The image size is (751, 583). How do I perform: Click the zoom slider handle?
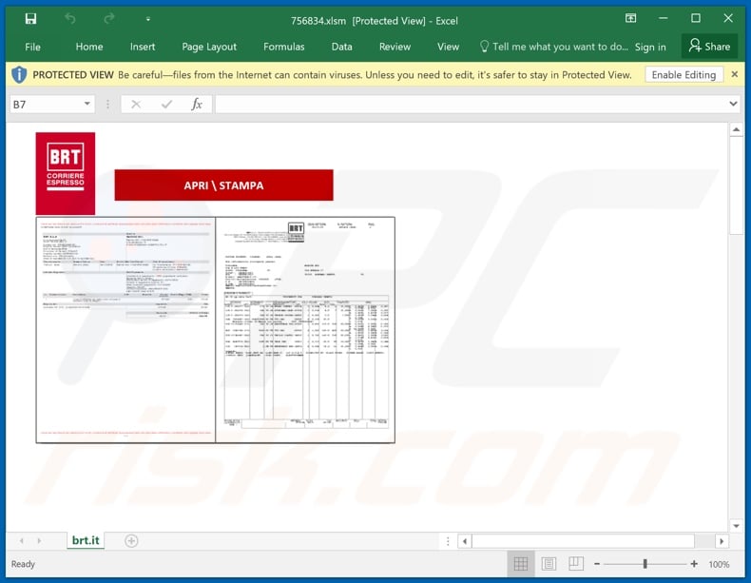pos(645,564)
